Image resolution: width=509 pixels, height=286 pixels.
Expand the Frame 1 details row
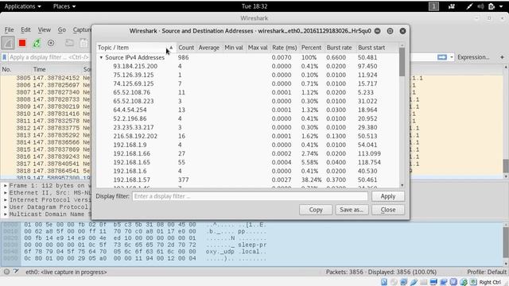(6, 186)
